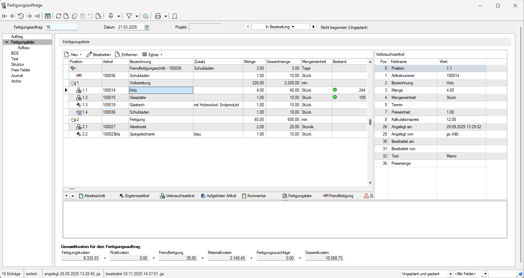
Task: Click the Entfernen button
Action: pyautogui.click(x=126, y=55)
